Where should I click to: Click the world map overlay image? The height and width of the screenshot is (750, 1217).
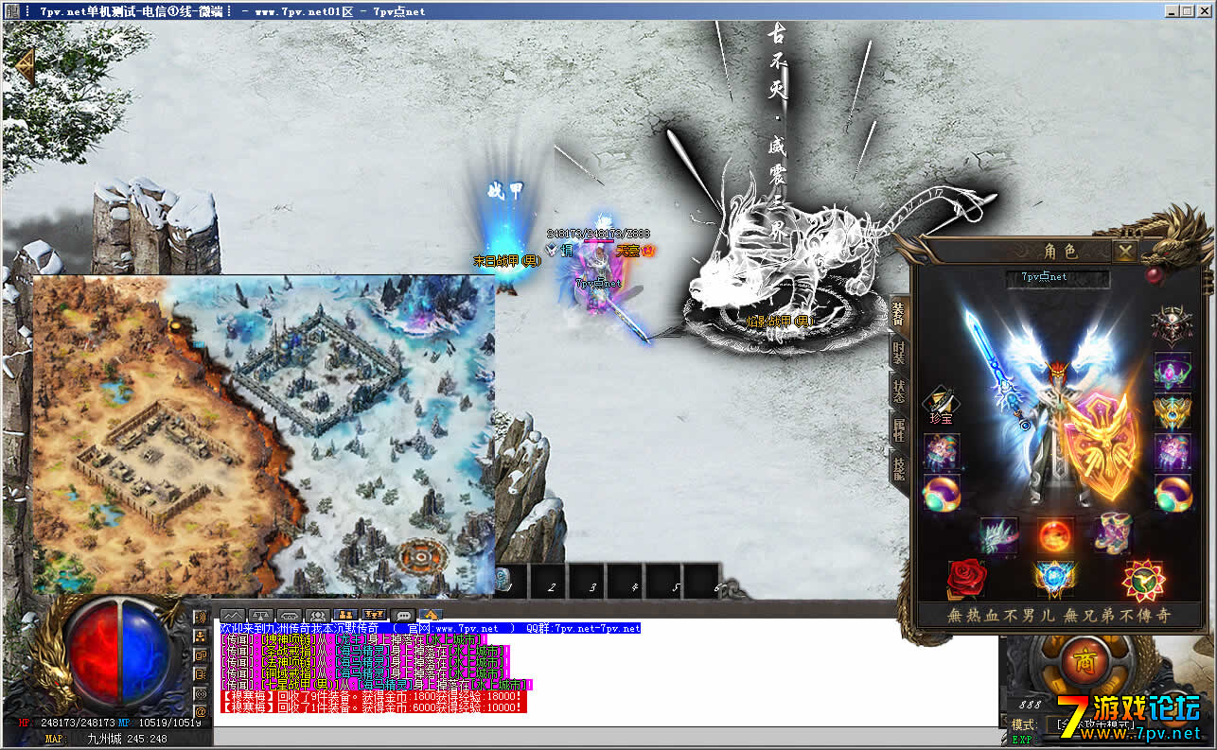(x=264, y=435)
